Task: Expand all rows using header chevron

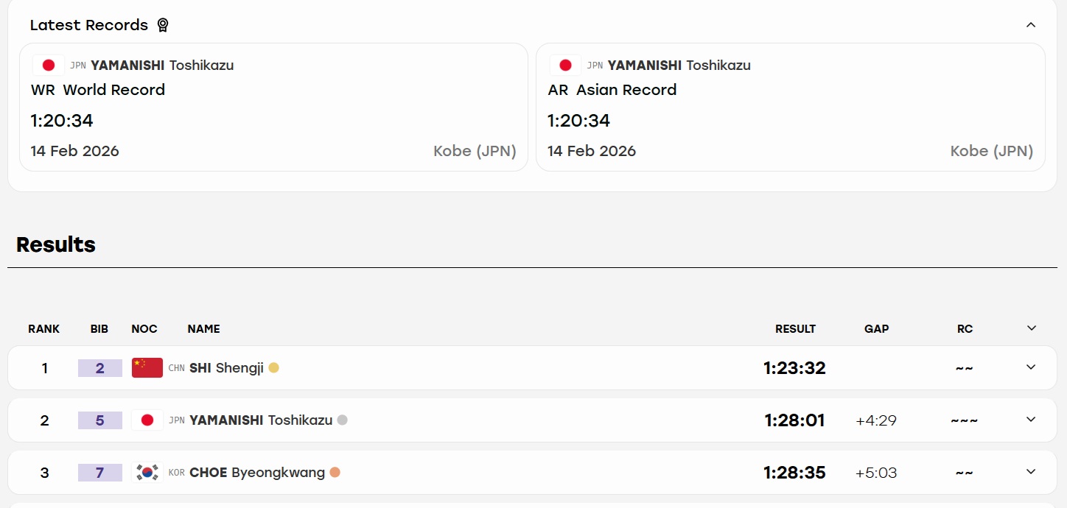Action: tap(1032, 328)
